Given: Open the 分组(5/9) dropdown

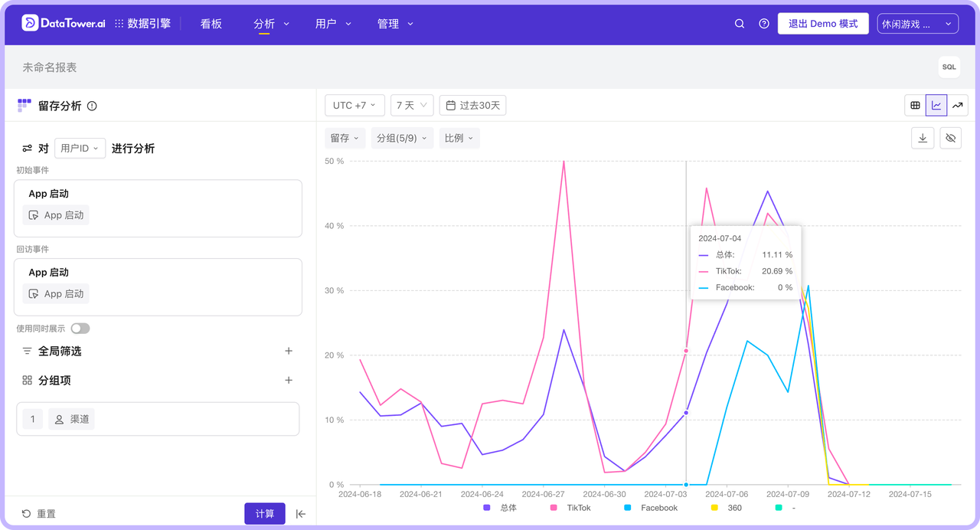Looking at the screenshot, I should click(x=403, y=138).
